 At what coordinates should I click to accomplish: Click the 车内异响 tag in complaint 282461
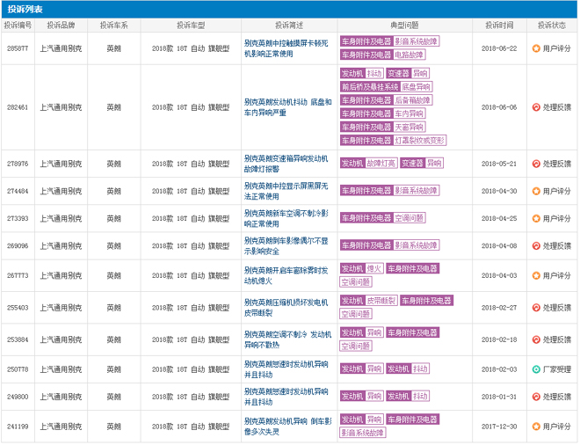click(x=409, y=113)
